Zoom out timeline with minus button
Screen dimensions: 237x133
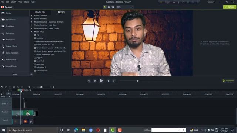tap(34, 87)
